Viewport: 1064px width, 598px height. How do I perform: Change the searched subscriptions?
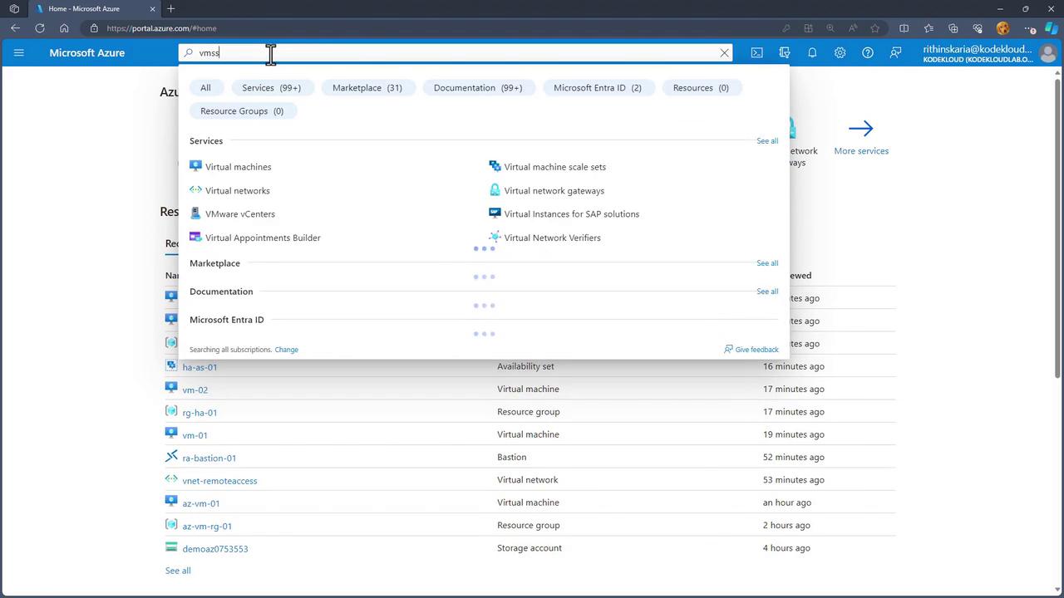286,350
